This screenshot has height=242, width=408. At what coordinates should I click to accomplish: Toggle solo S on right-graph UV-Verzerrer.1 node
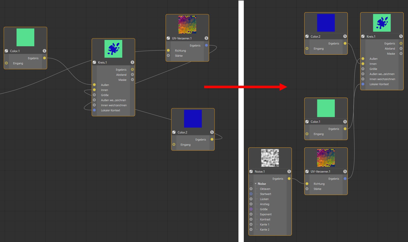click(345, 171)
